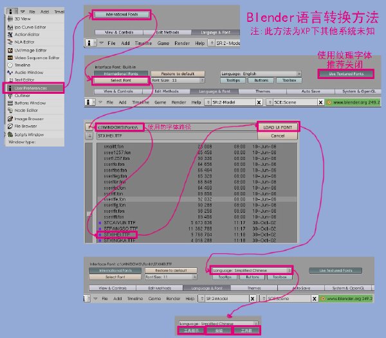Toggle International Fonts in Language: English panel
The image size is (386, 338).
click(x=121, y=74)
